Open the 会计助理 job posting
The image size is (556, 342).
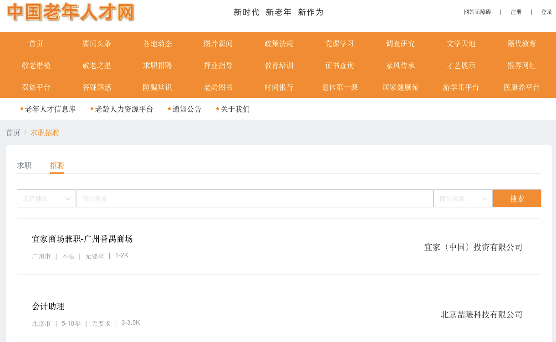pos(48,307)
